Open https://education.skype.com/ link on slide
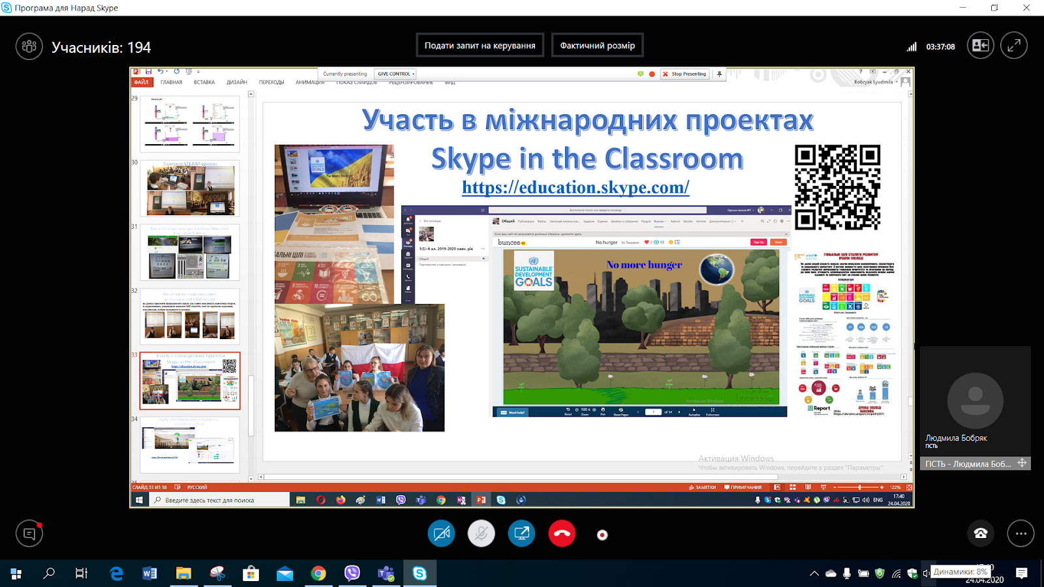Image resolution: width=1044 pixels, height=587 pixels. [x=576, y=187]
